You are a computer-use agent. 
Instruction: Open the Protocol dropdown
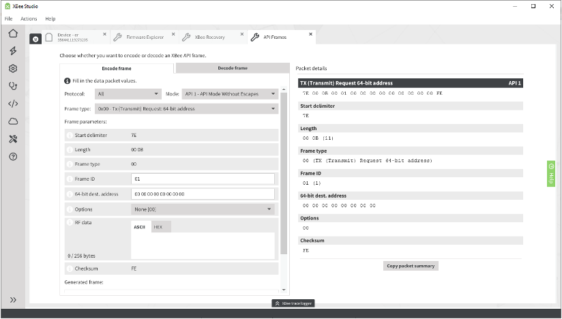click(x=128, y=94)
